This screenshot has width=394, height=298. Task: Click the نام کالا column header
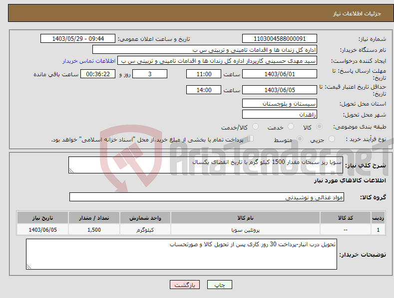tap(245, 218)
